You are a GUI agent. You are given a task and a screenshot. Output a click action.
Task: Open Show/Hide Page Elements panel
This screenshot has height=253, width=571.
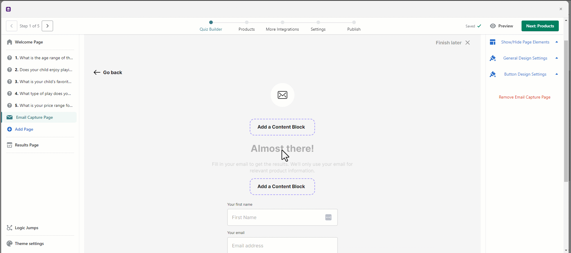pyautogui.click(x=525, y=42)
